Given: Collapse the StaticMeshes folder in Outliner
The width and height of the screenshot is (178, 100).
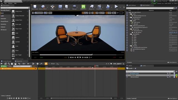Looking at the screenshot, I should [130, 34].
